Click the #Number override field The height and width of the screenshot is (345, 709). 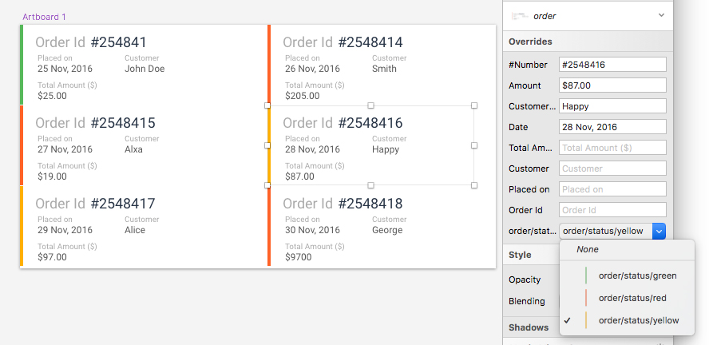pyautogui.click(x=612, y=65)
